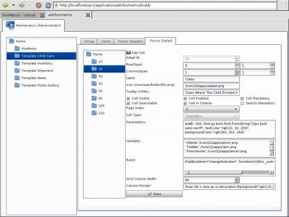Open the browser back history dropdown arrow
The width and height of the screenshot is (289, 217).
click(13, 5)
